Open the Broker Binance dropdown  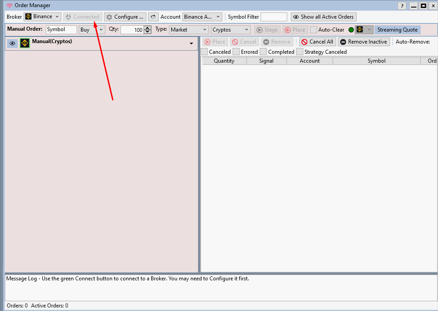42,17
